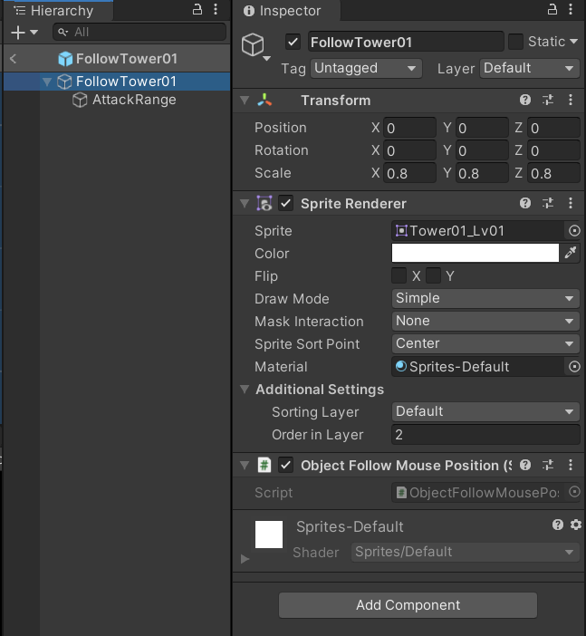The height and width of the screenshot is (636, 586).
Task: Collapse the Additional Settings section
Action: tap(245, 390)
